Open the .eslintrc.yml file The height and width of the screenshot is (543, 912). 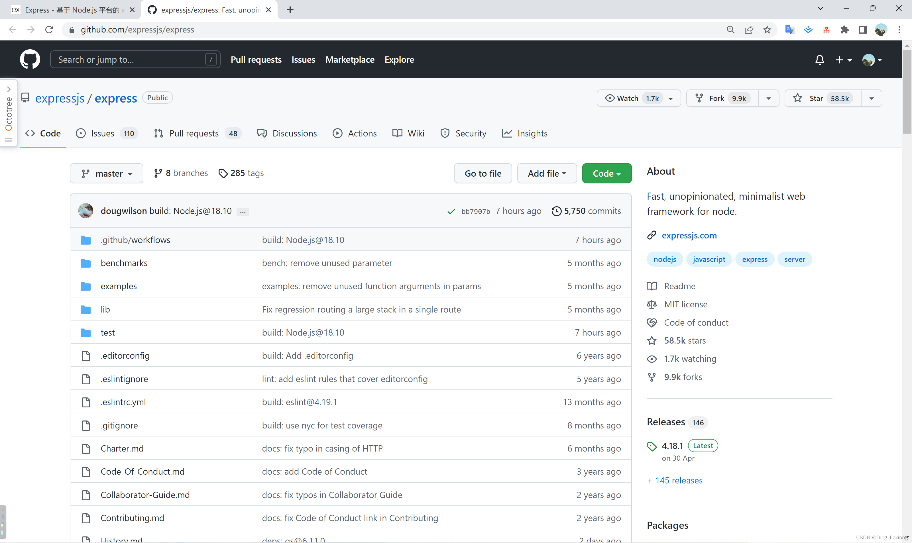123,402
